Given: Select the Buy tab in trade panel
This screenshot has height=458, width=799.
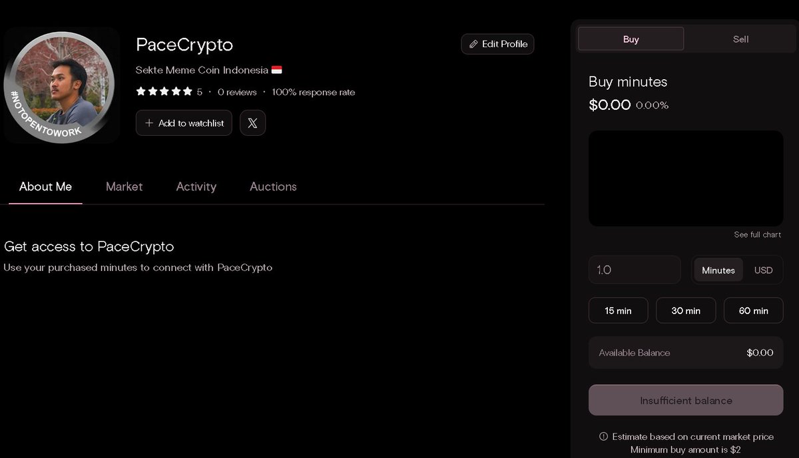Looking at the screenshot, I should (x=631, y=39).
